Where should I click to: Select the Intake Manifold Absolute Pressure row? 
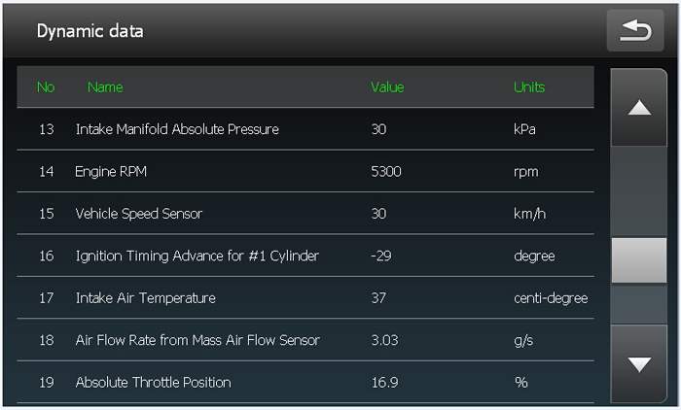pyautogui.click(x=305, y=129)
